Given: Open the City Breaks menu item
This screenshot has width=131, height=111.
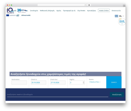Looking at the screenshot, I should pyautogui.click(x=81, y=10).
